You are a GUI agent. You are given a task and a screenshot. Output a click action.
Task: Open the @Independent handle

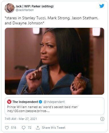pyautogui.click(x=54, y=102)
